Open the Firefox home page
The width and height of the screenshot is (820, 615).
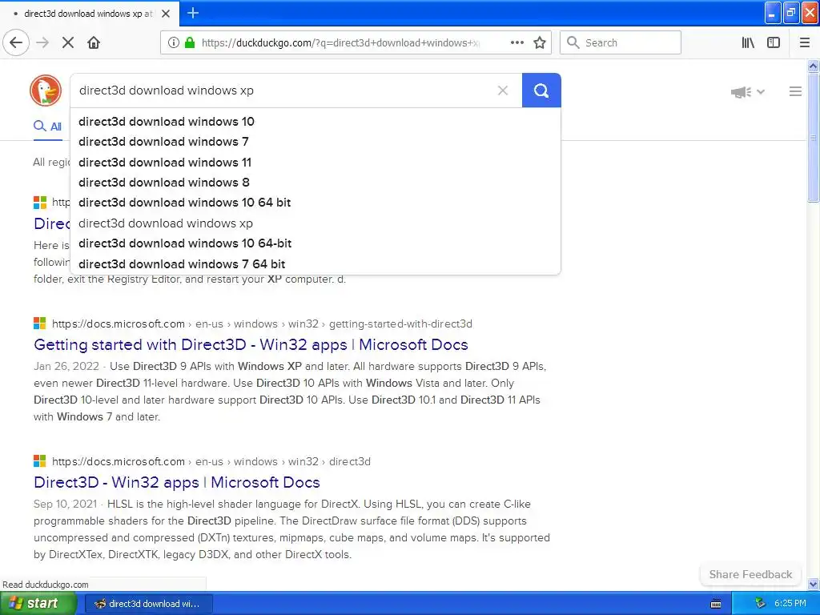pyautogui.click(x=94, y=42)
